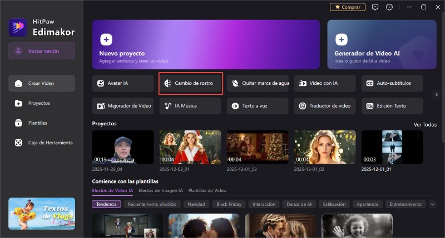
Task: Select the Black Friday category filter
Action: tap(229, 204)
